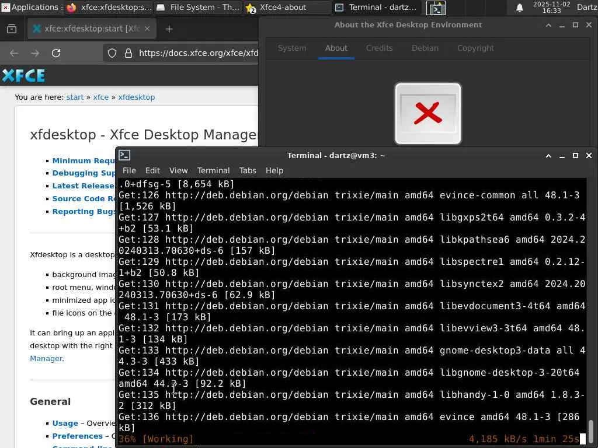Open the Source Code Repository link
The width and height of the screenshot is (598, 448).
point(84,198)
